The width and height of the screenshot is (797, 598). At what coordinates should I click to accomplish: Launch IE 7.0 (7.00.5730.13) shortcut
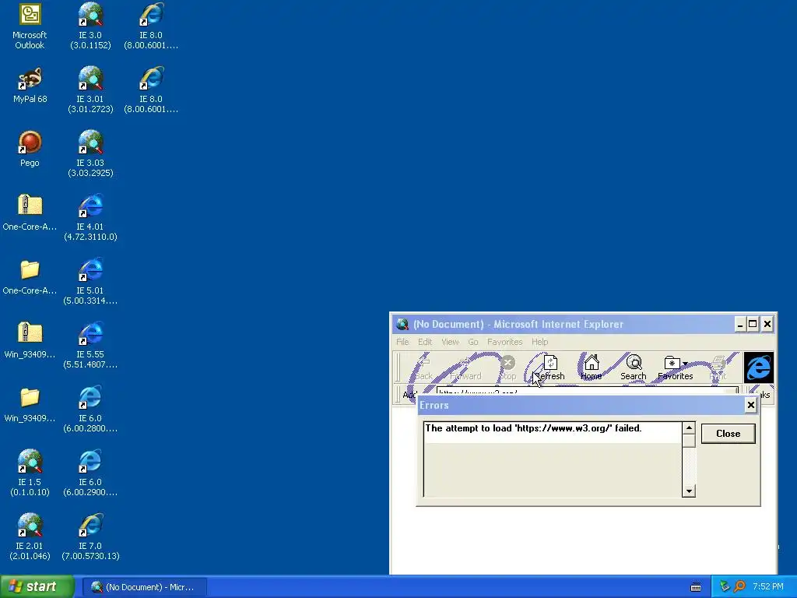point(90,537)
